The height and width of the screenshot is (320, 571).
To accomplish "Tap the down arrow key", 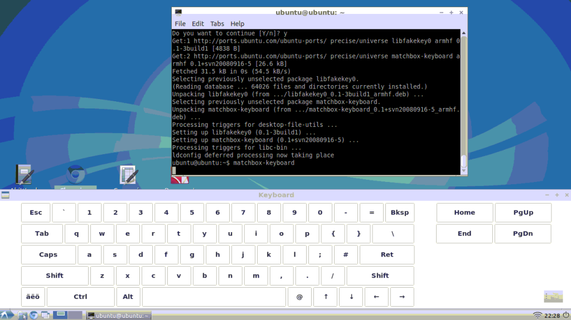I will [351, 297].
